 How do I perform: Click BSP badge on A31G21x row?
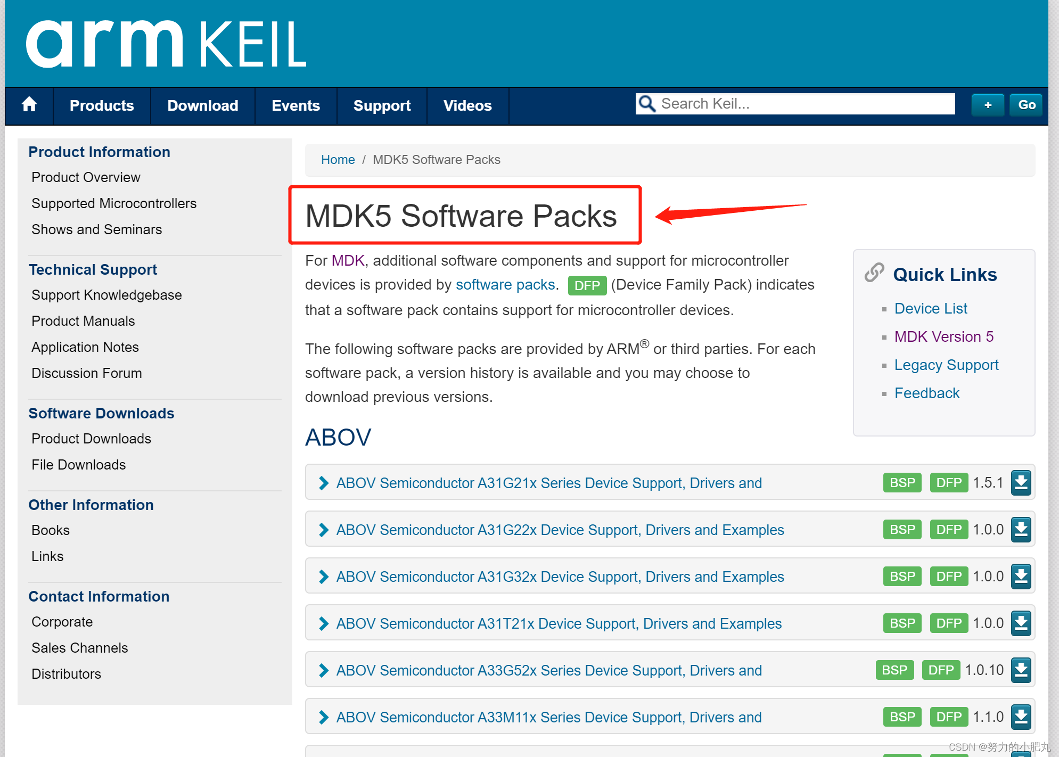[x=902, y=483]
